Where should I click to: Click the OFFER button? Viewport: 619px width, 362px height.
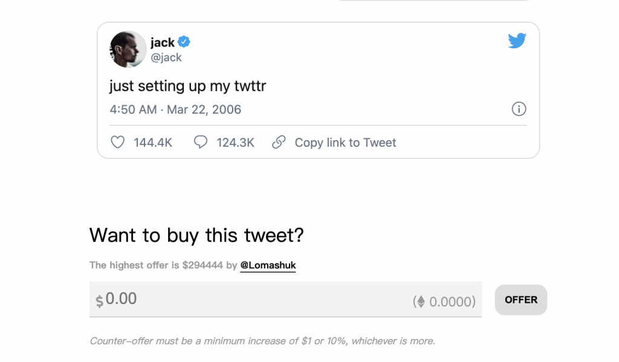click(x=520, y=300)
